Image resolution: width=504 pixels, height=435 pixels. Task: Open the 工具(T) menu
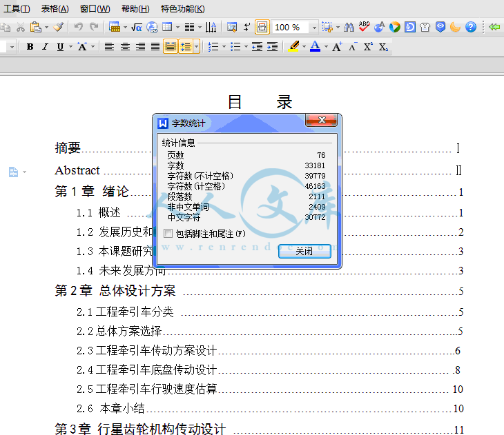click(x=17, y=9)
